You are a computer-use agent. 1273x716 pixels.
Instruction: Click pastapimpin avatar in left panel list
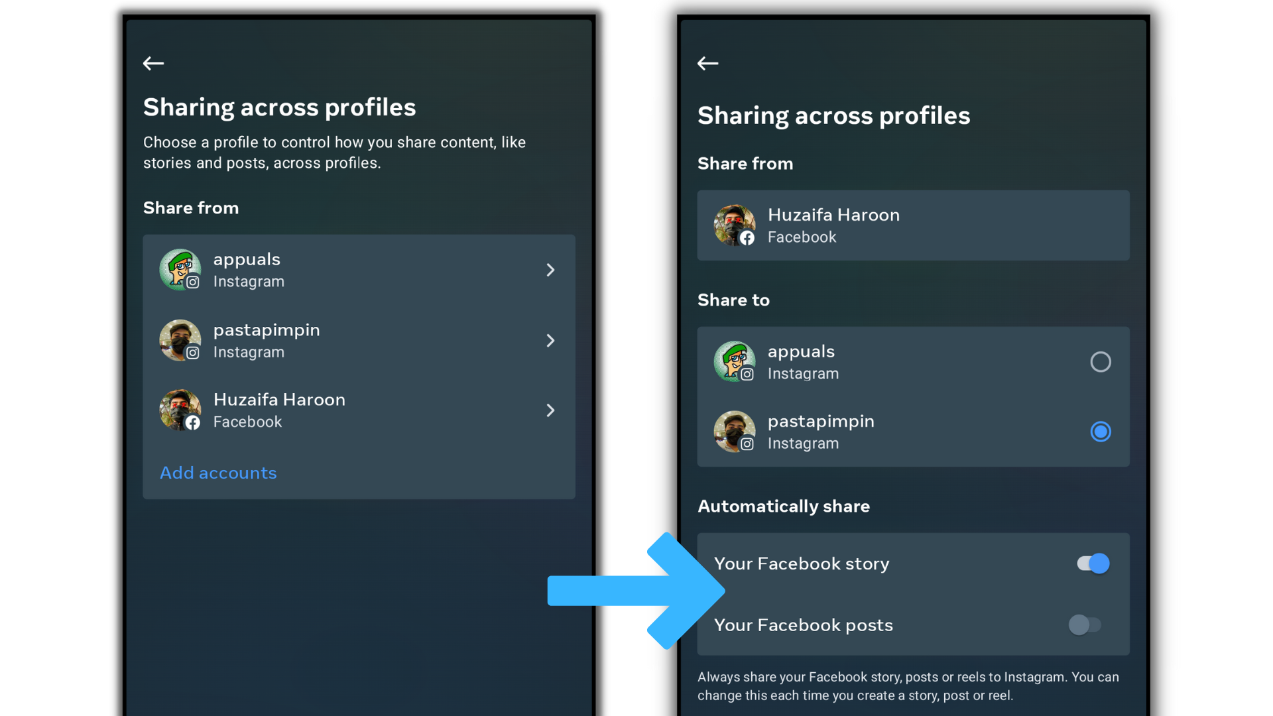coord(180,340)
